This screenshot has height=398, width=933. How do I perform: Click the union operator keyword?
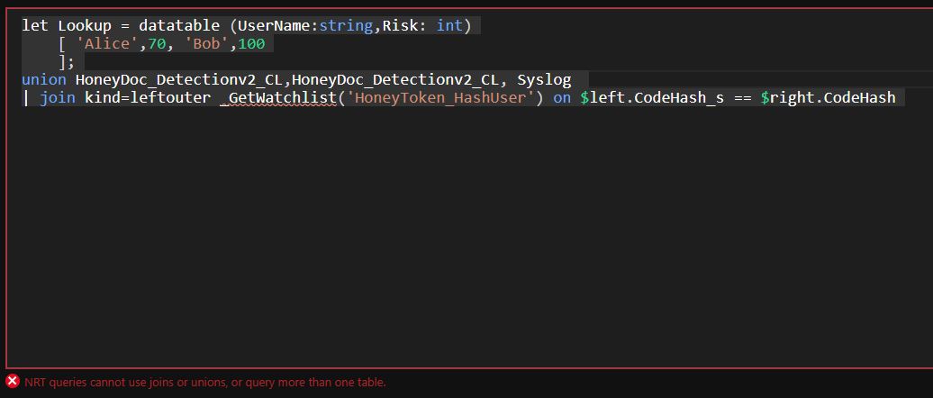click(x=44, y=79)
